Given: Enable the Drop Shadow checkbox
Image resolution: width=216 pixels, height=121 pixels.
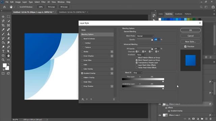Looking at the screenshot, I should (82, 86).
